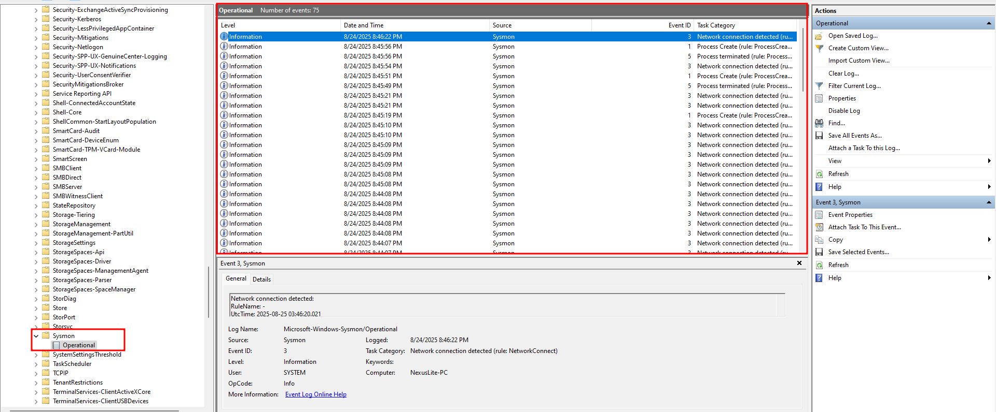The image size is (996, 412).
Task: Click Clear Log action
Action: coord(843,73)
